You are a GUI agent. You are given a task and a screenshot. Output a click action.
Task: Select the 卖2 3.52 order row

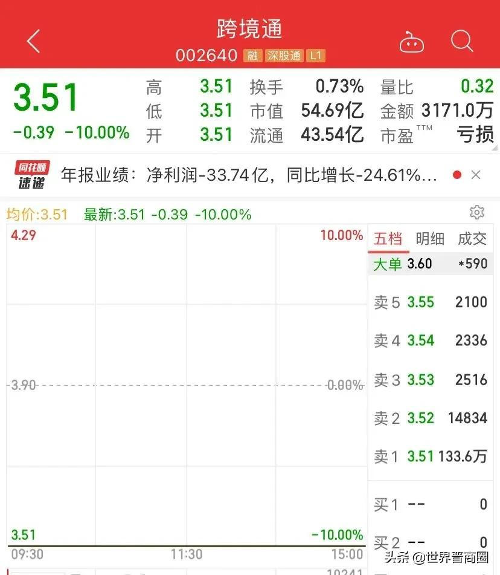pyautogui.click(x=431, y=418)
